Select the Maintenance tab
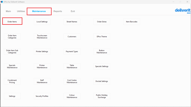The width and height of the screenshot is (191, 107). pos(39,11)
